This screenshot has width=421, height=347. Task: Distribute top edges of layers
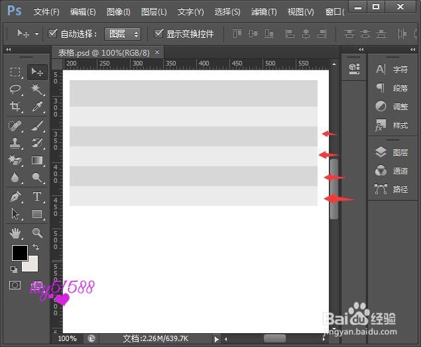(x=349, y=34)
